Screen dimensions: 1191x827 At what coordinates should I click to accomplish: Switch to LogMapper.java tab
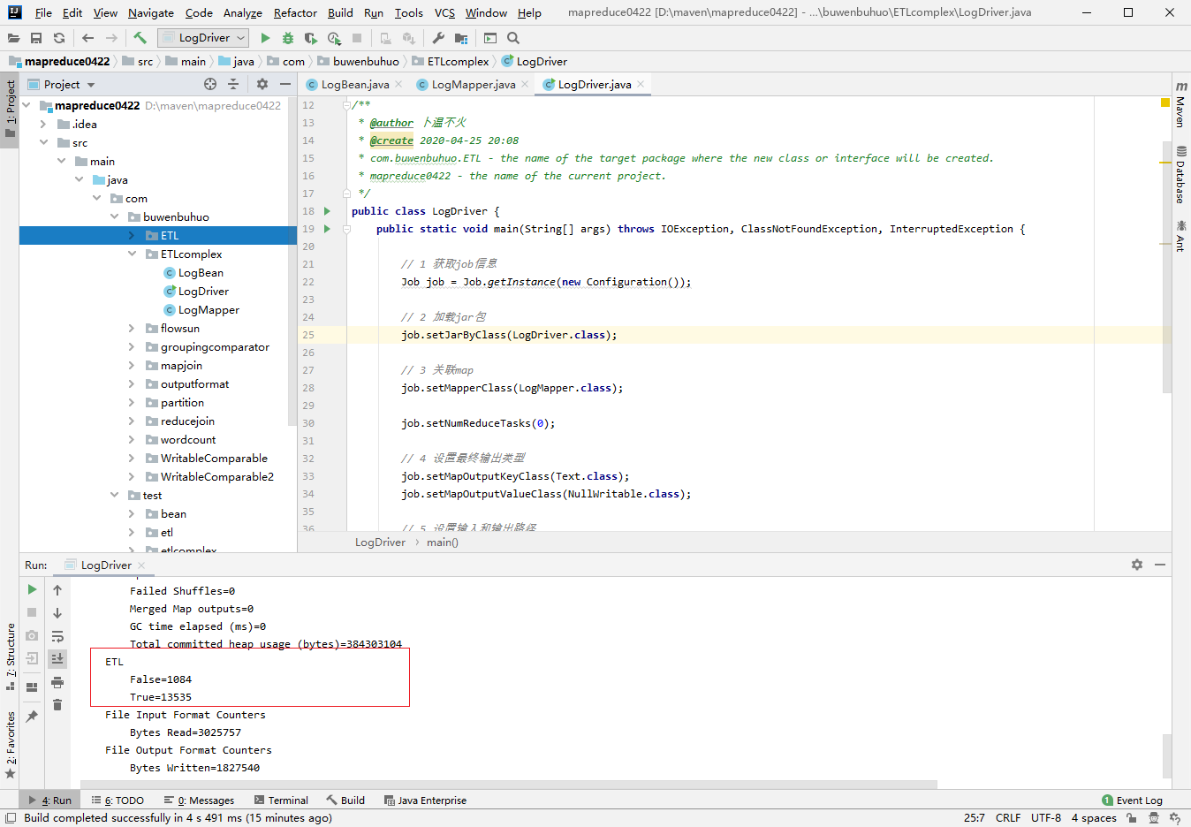(x=473, y=84)
